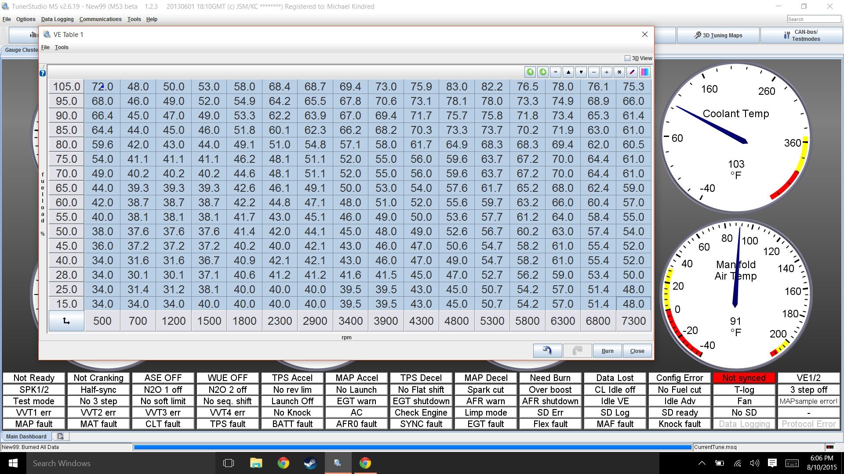Switch to the Main Dashboard tab
Viewport: 844px width, 474px height.
coord(26,436)
